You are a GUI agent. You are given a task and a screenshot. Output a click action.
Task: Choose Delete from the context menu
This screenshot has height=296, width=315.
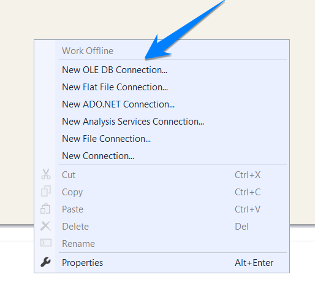[75, 227]
